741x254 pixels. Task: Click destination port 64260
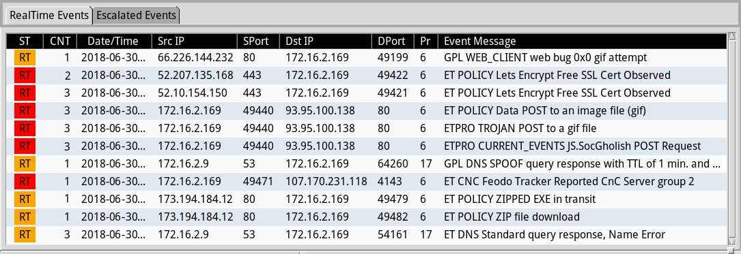click(x=392, y=164)
